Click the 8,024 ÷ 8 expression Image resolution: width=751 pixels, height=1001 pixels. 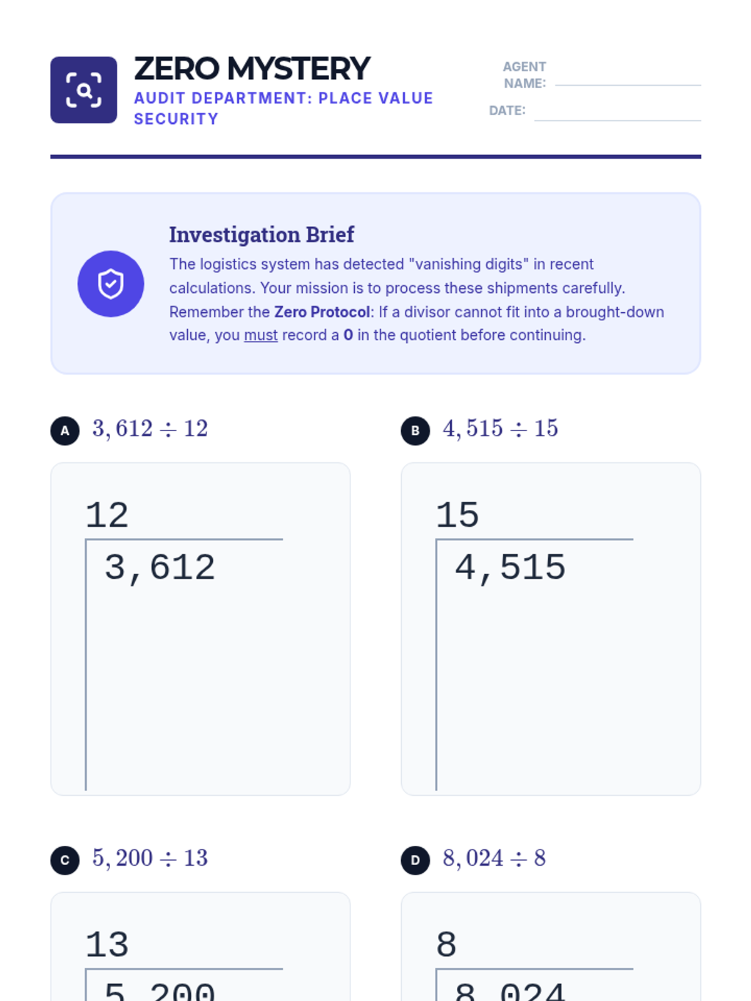pyautogui.click(x=493, y=858)
